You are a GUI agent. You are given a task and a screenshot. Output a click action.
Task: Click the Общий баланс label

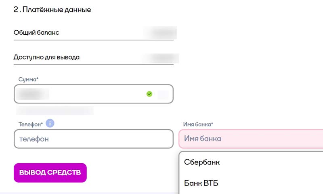(x=36, y=32)
